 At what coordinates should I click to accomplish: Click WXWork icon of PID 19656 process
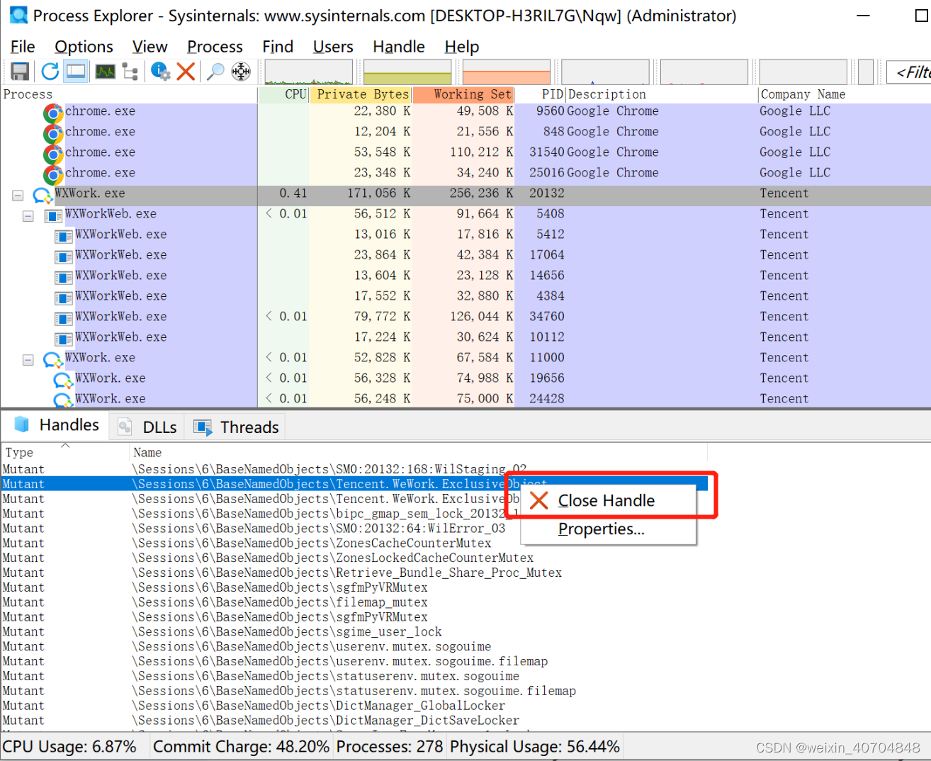[64, 380]
